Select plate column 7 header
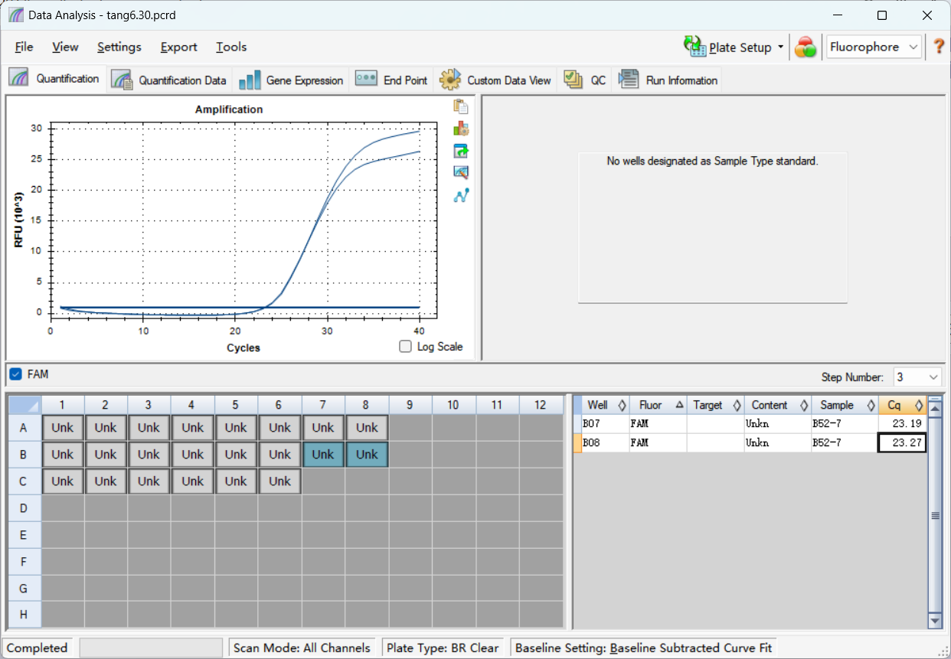Screen dimensions: 951x659 tap(323, 404)
